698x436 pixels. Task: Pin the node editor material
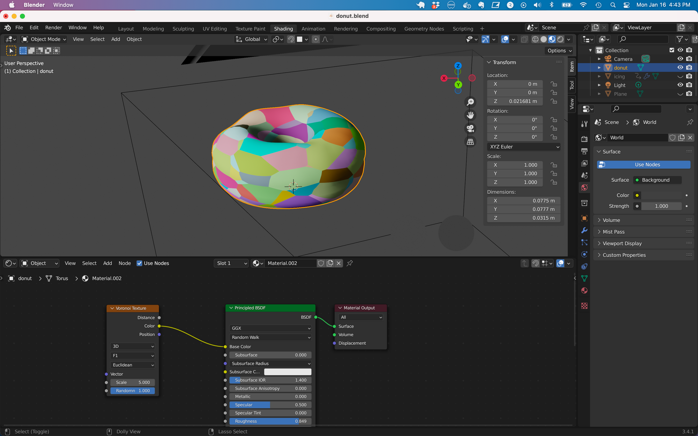(x=350, y=263)
